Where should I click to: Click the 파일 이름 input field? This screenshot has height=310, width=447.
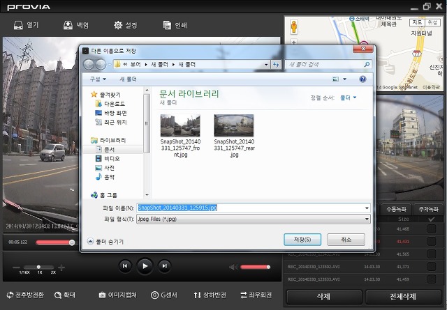click(254, 208)
